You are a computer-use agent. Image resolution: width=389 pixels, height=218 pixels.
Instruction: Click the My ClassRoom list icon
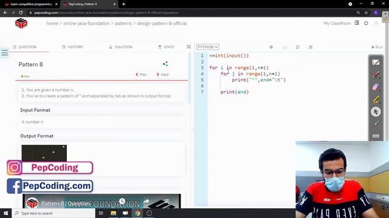(357, 23)
